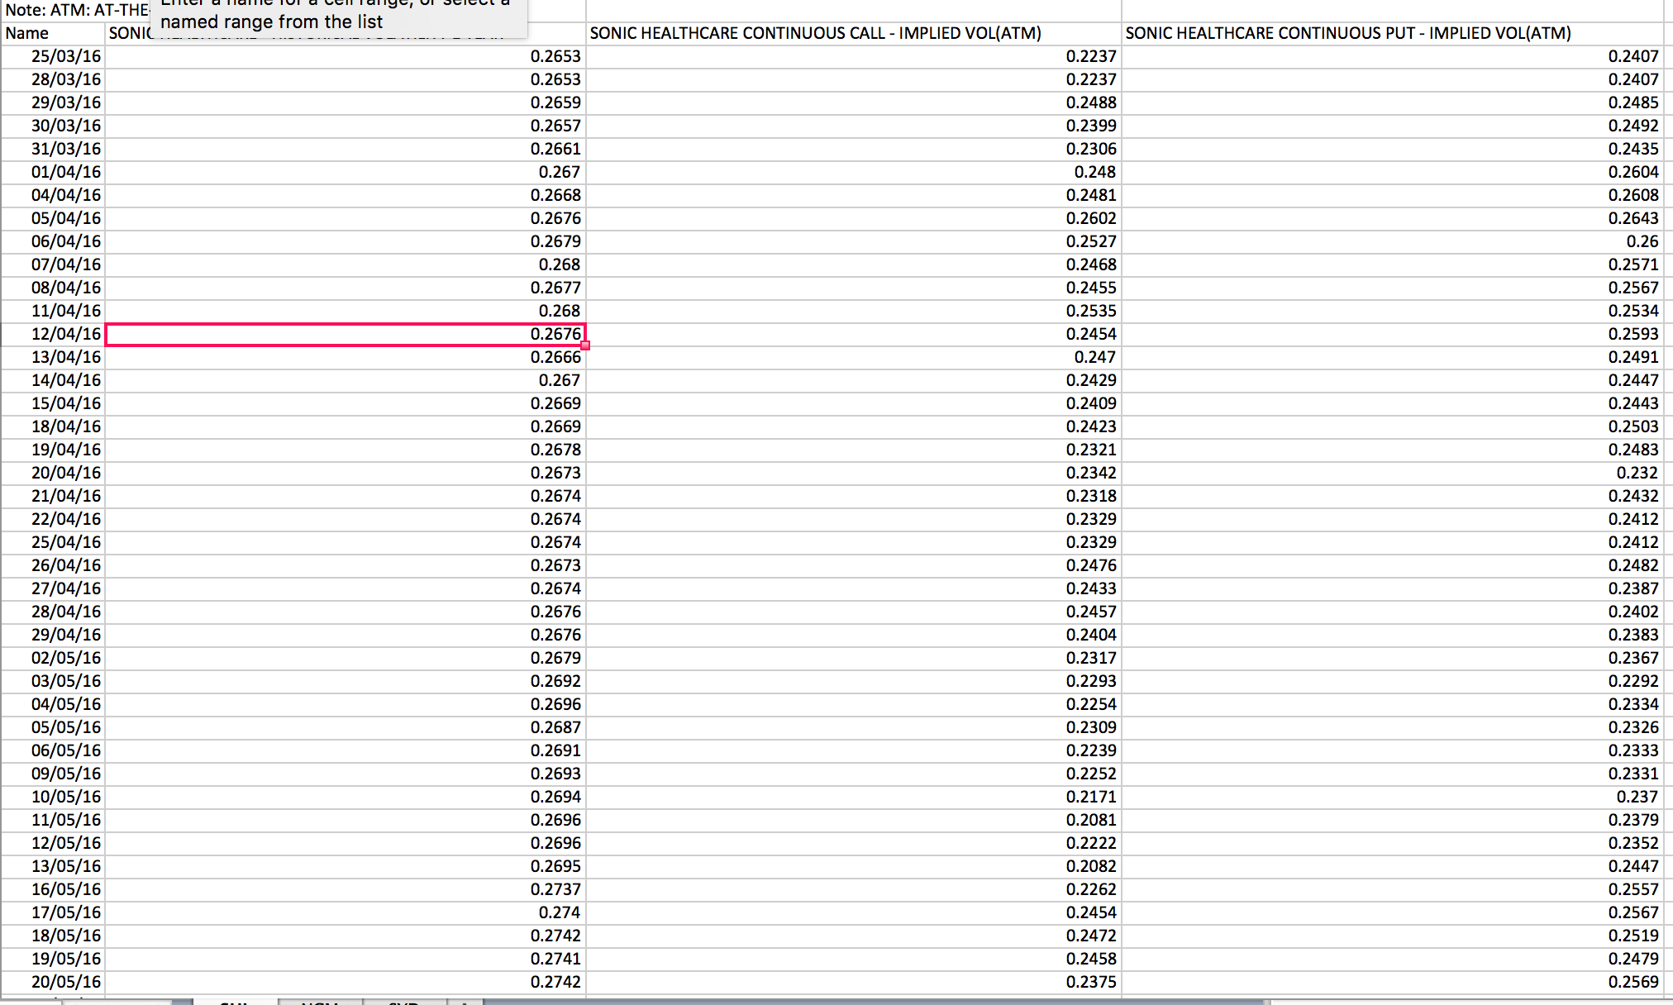Viewport: 1673px width, 1005px height.
Task: Add a new worksheet with the plus tab button
Action: (465, 1002)
